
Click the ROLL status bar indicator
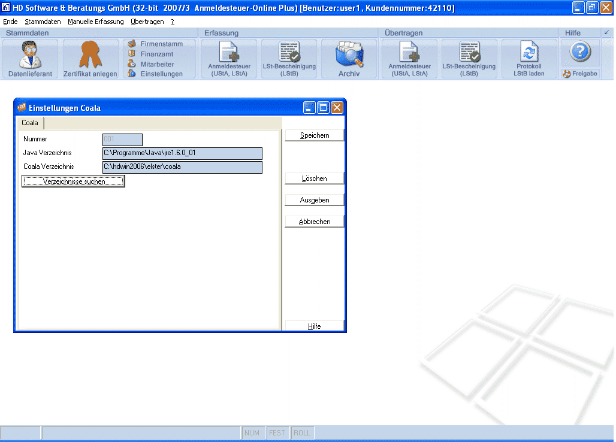[x=302, y=432]
